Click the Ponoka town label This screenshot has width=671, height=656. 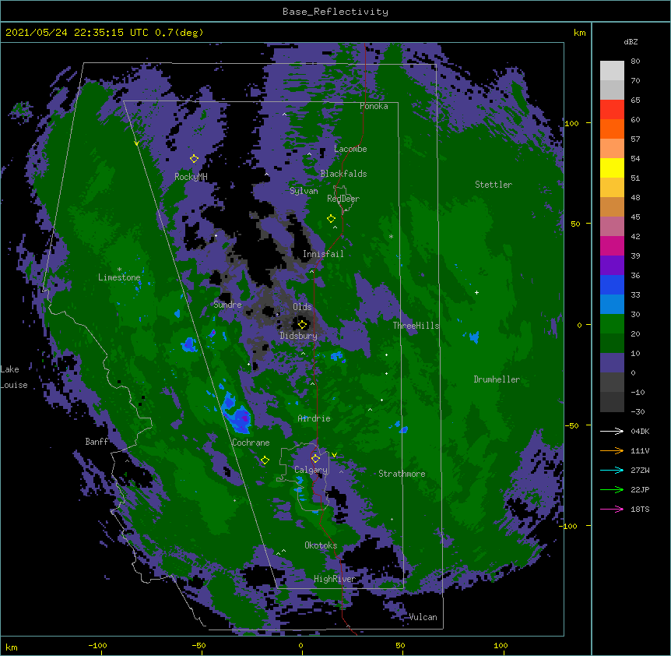[x=374, y=106]
